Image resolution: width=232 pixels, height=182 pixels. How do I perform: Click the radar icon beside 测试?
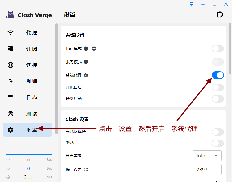pyautogui.click(x=10, y=114)
